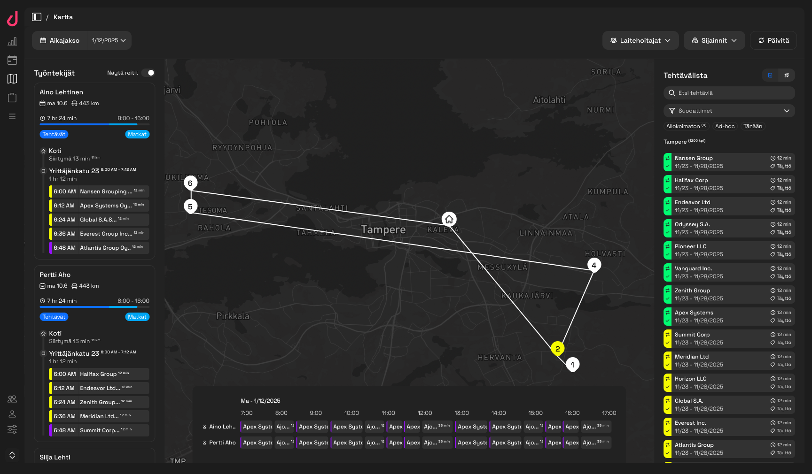Select Aino Lehtinen's Matkat tab

coord(137,134)
